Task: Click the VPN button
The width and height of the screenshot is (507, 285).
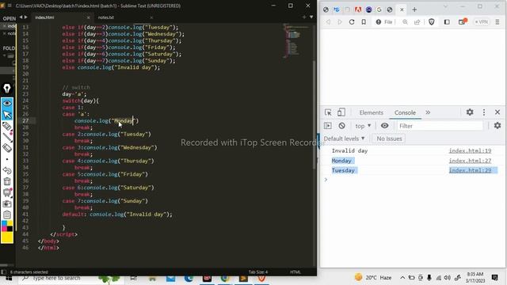Action: click(482, 22)
